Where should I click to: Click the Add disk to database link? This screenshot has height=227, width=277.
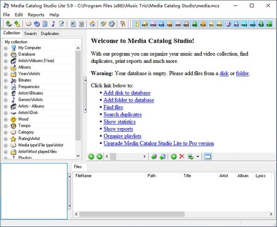127,93
